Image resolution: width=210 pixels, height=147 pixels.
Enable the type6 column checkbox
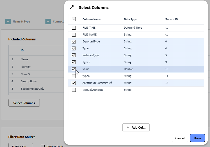pos(74,76)
